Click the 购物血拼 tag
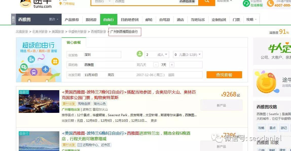 tap(84, 104)
